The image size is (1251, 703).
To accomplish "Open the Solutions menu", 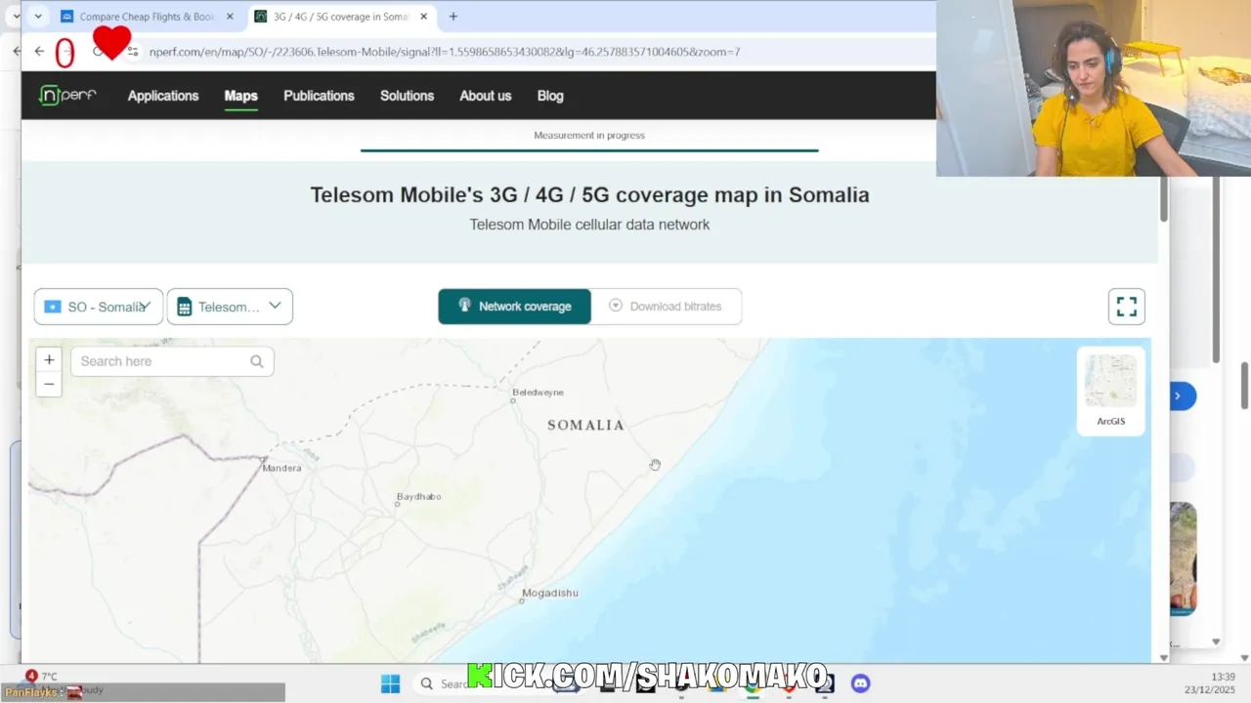I will click(x=407, y=96).
